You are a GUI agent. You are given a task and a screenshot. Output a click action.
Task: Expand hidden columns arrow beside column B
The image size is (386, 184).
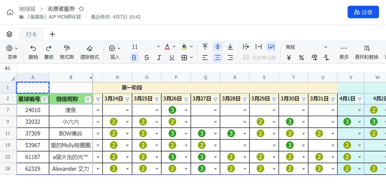[x=91, y=78]
